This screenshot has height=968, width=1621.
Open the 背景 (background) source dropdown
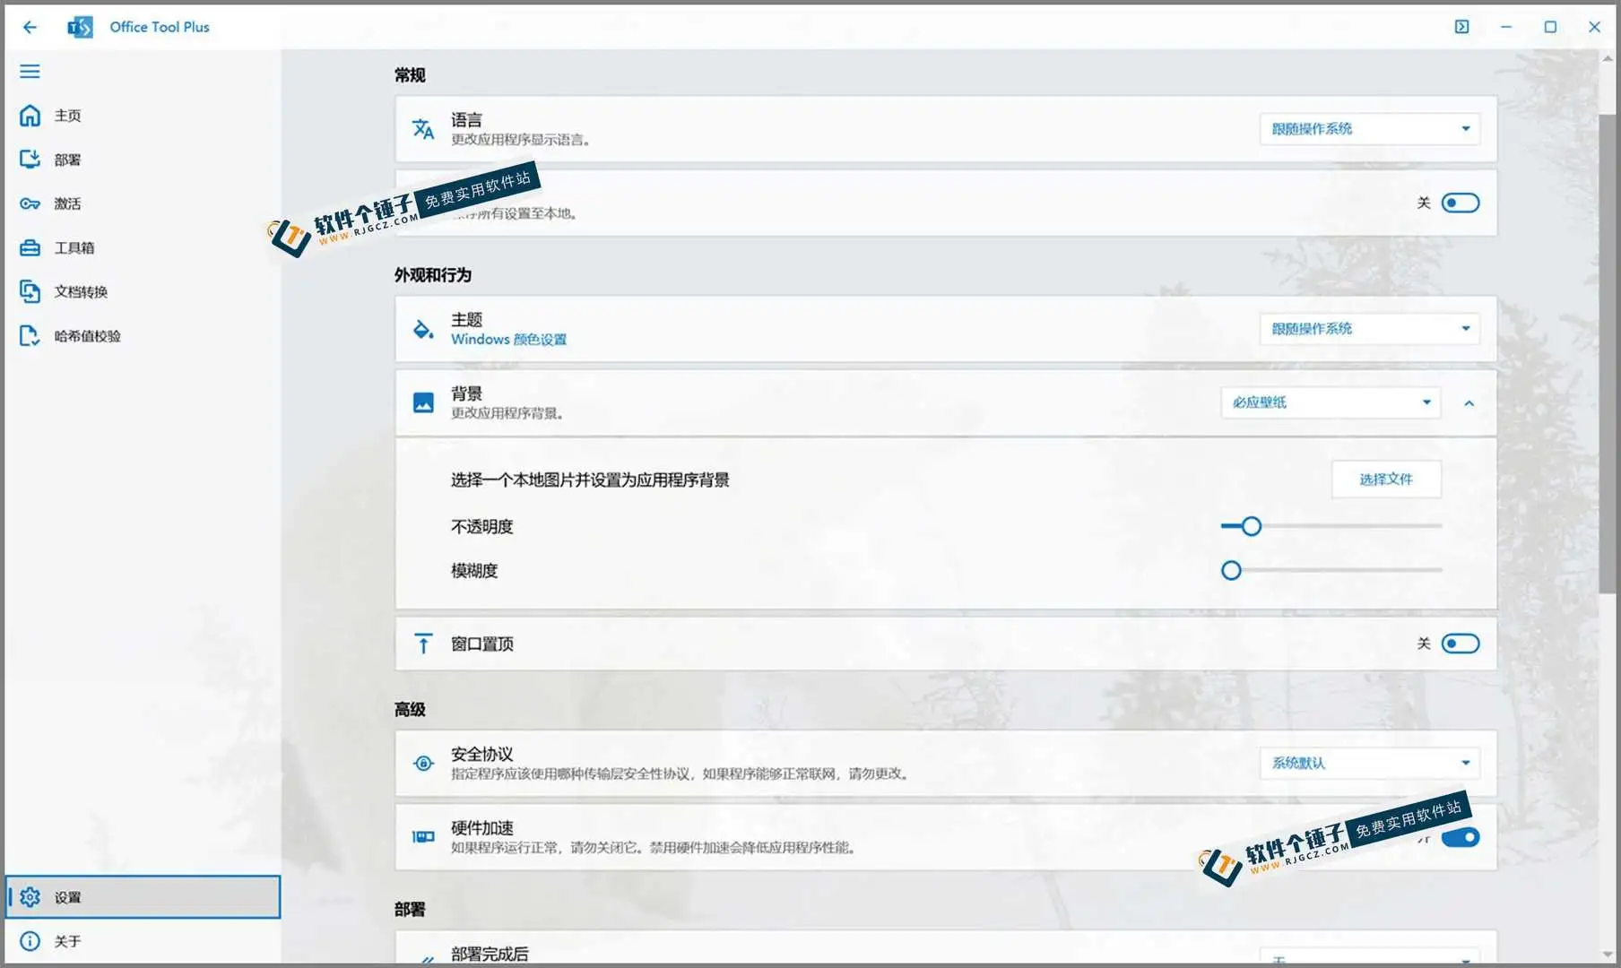coord(1330,402)
